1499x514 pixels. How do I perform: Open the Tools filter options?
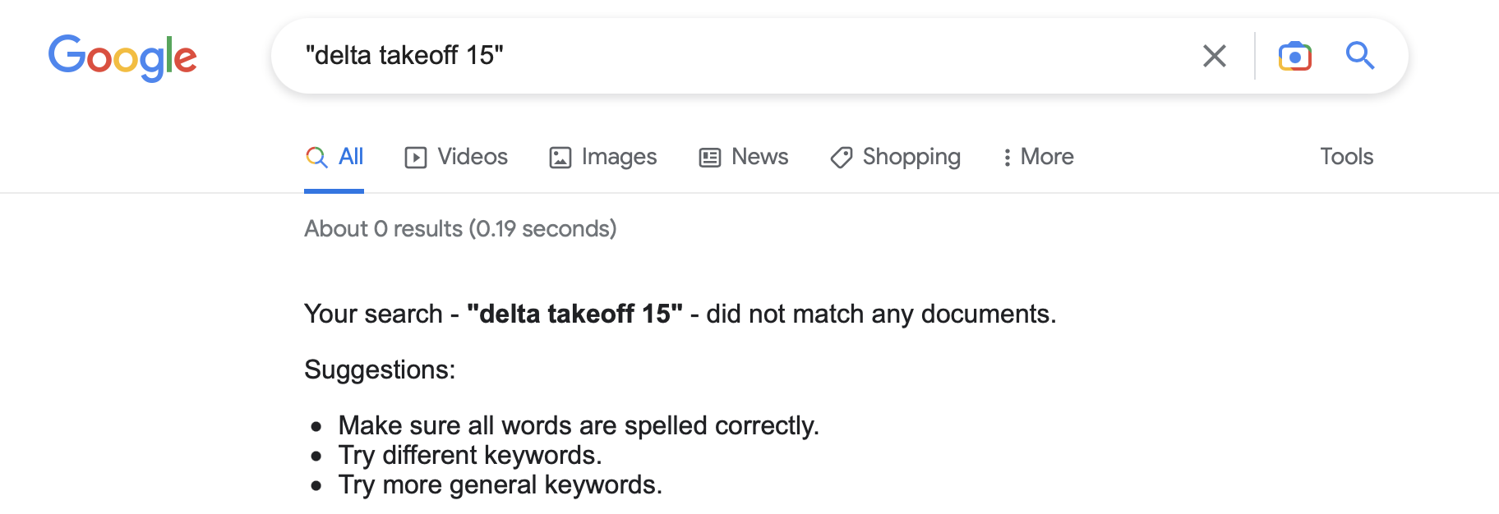tap(1346, 157)
